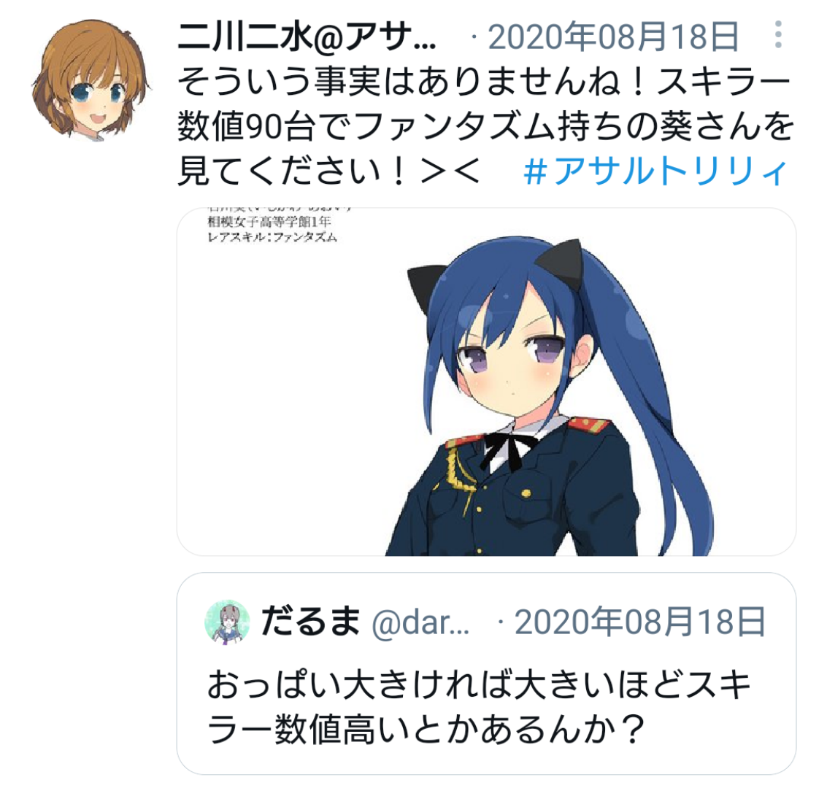Tap the top tweet's 2020年08月18日 timestamp
This screenshot has width=827, height=788.
click(613, 37)
